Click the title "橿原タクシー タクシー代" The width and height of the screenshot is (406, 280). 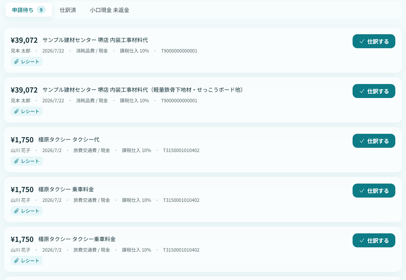point(69,140)
